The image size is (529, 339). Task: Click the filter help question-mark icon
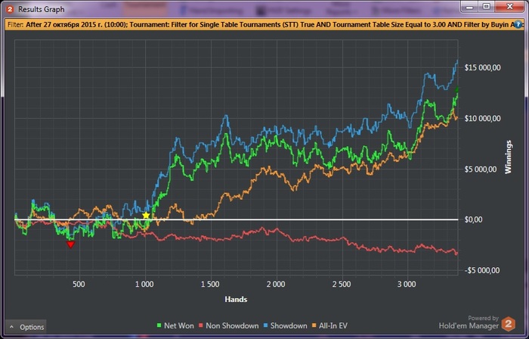[518, 25]
